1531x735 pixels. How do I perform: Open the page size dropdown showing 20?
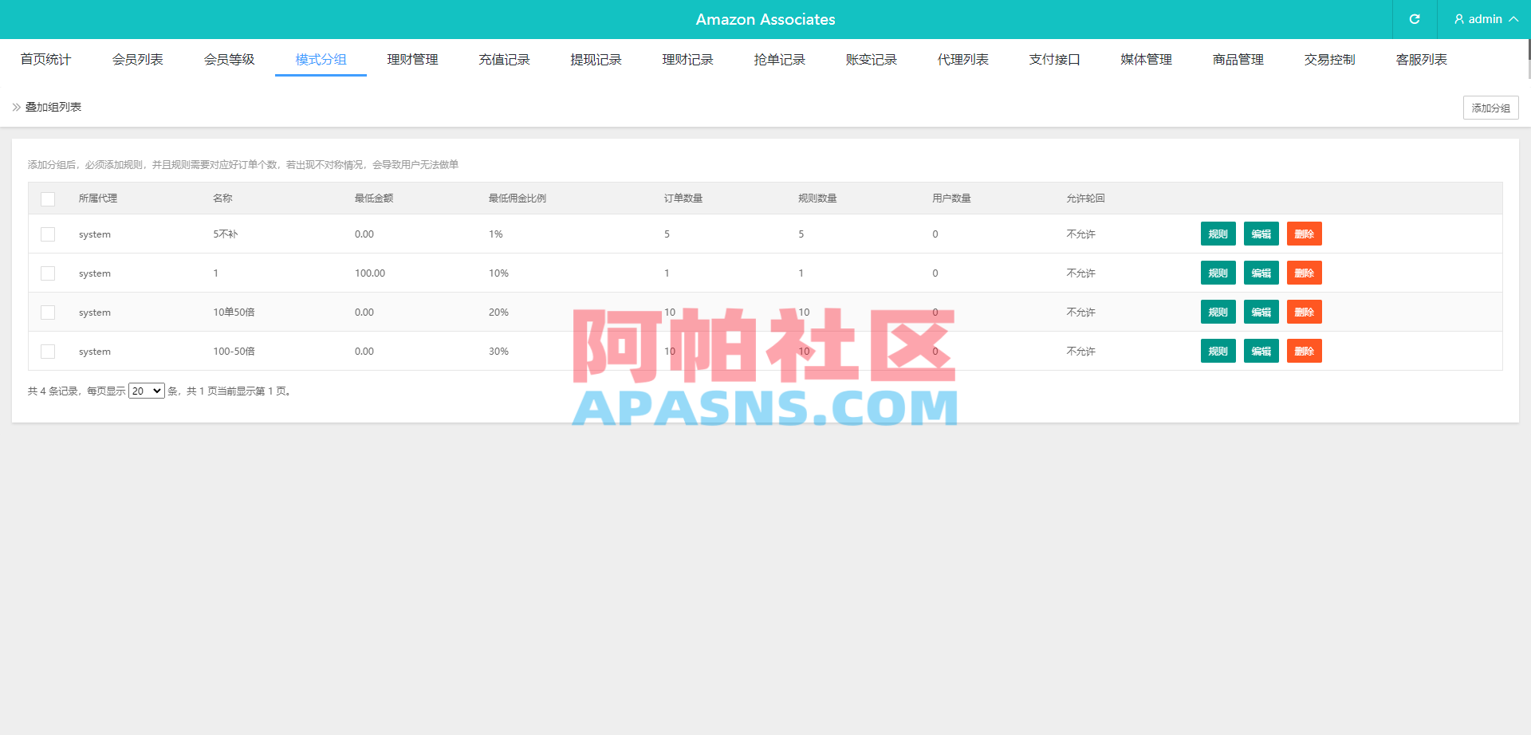(x=146, y=391)
